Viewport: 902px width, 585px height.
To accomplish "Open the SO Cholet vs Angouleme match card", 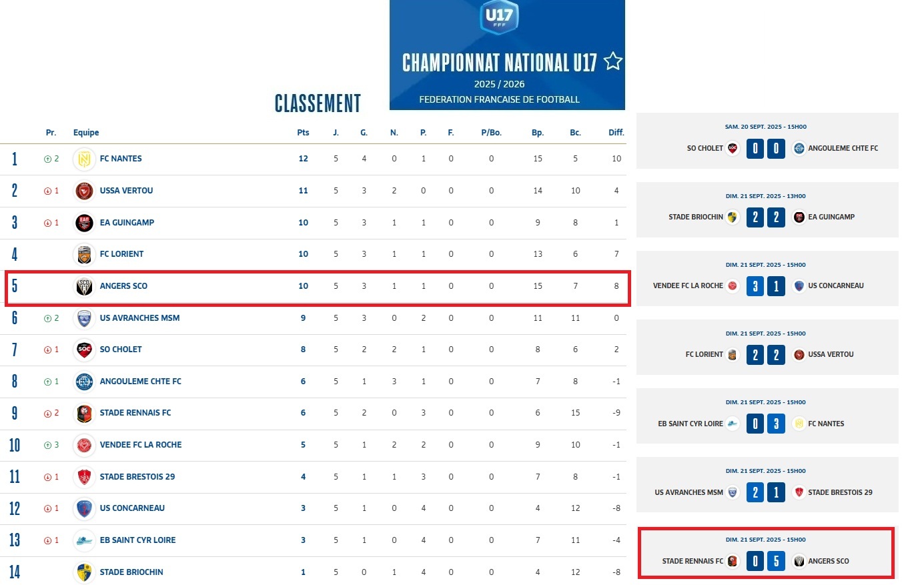I will pyautogui.click(x=767, y=141).
